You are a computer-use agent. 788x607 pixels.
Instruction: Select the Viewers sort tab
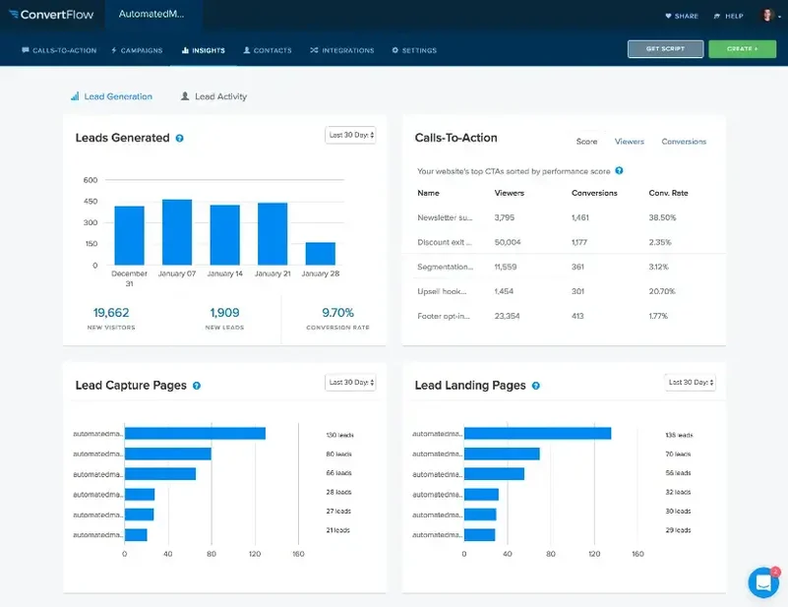point(629,142)
